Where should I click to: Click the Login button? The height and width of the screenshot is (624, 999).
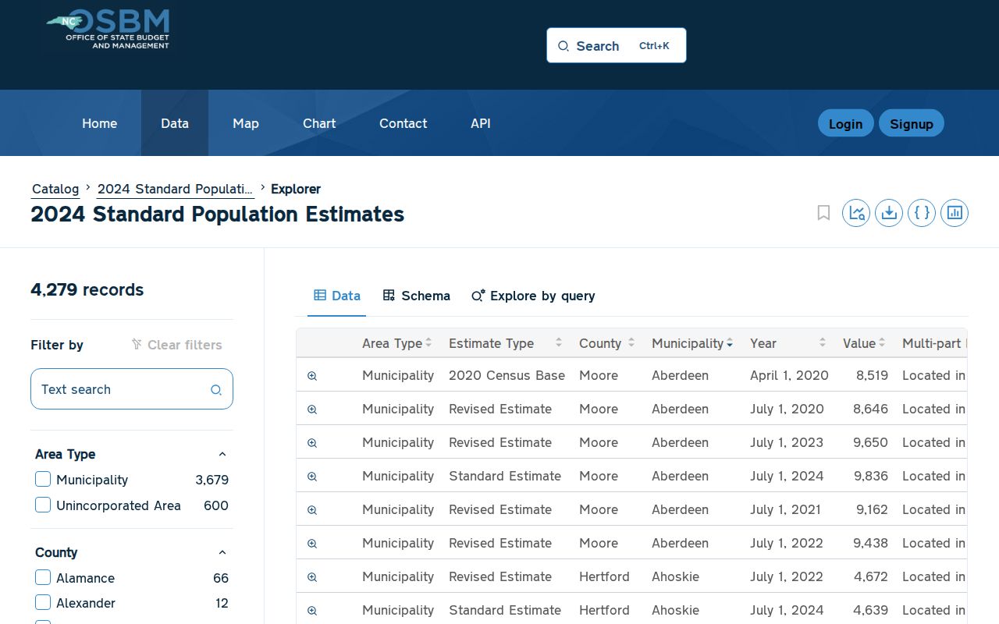point(845,123)
